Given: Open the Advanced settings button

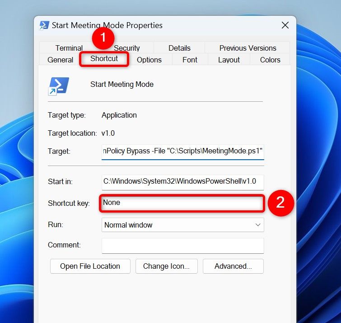Looking at the screenshot, I should (x=233, y=266).
